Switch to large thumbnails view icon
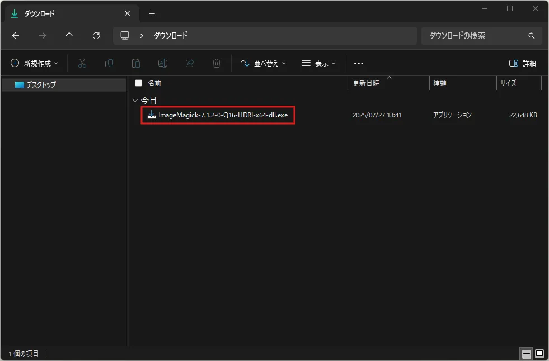This screenshot has height=361, width=549. click(539, 354)
